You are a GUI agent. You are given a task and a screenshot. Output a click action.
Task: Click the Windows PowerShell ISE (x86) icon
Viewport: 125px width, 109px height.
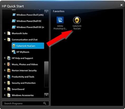[14, 27]
